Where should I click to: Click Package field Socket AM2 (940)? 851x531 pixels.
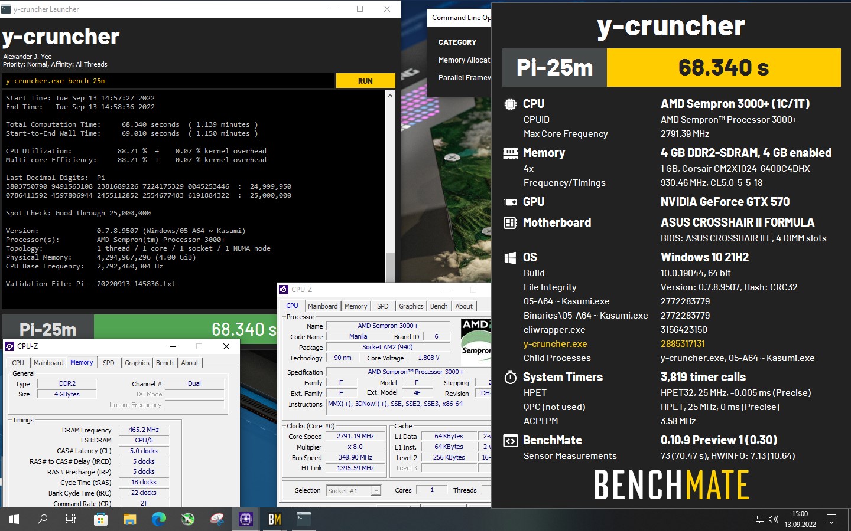(388, 348)
